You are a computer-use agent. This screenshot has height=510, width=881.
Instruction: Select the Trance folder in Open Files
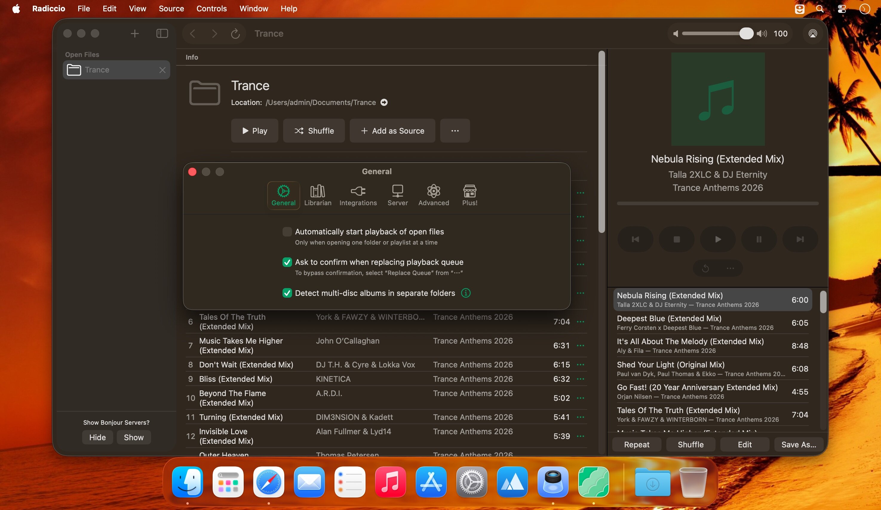(116, 70)
